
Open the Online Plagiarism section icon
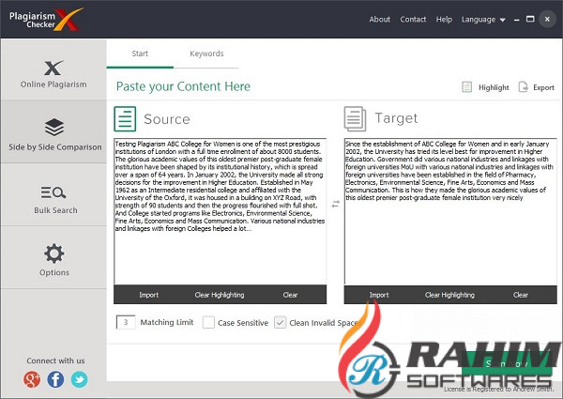53,68
